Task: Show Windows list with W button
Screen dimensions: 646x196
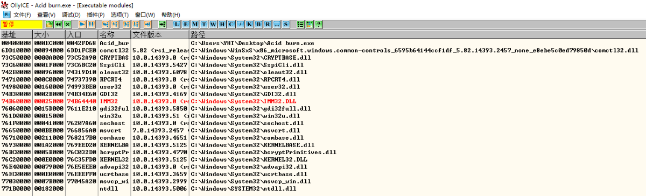Action: point(213,24)
